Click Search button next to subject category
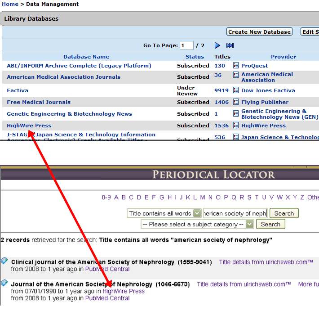 point(270,224)
